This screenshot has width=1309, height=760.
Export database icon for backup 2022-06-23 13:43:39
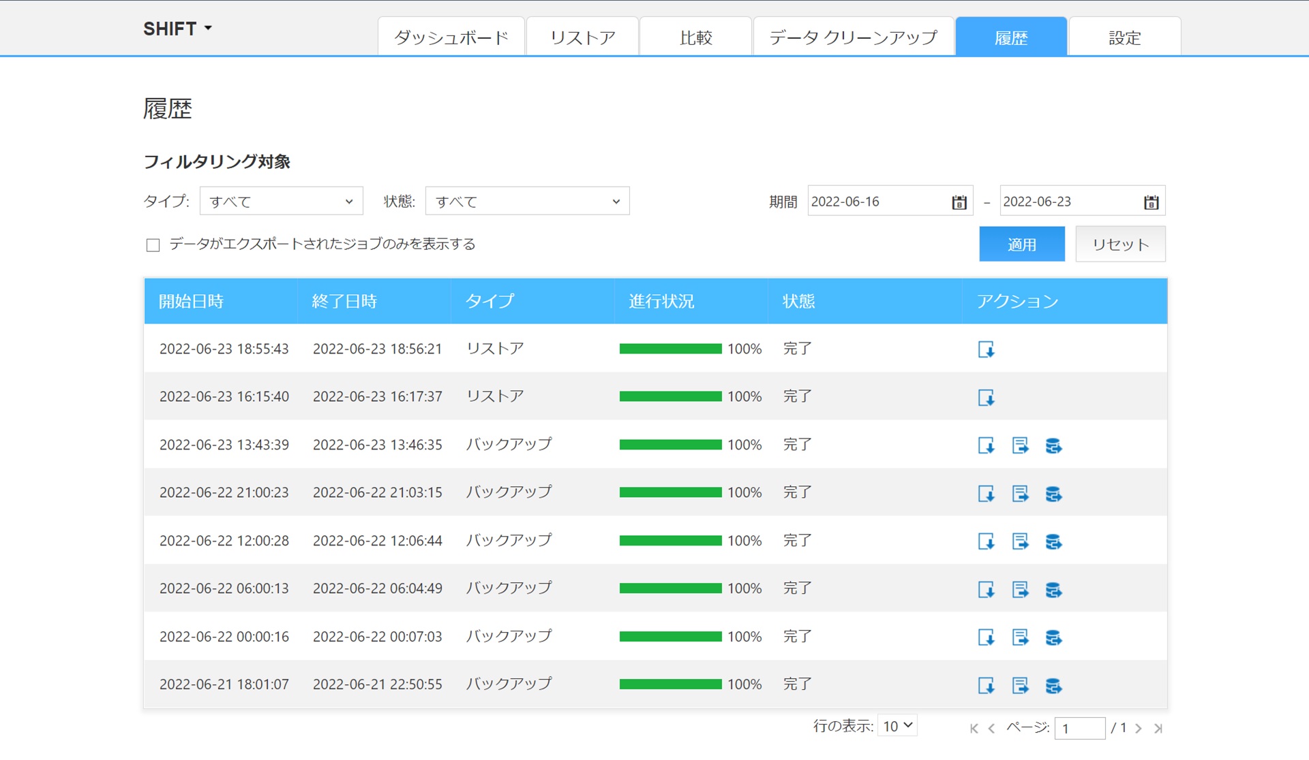1053,445
